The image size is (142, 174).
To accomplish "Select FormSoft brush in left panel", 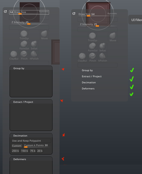I will (x=24, y=45).
